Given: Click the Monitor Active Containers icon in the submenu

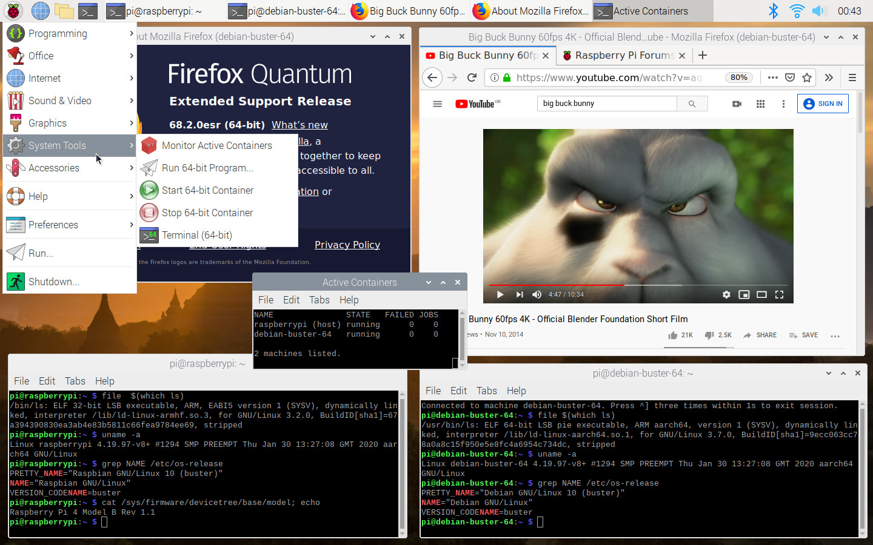Looking at the screenshot, I should [x=149, y=145].
